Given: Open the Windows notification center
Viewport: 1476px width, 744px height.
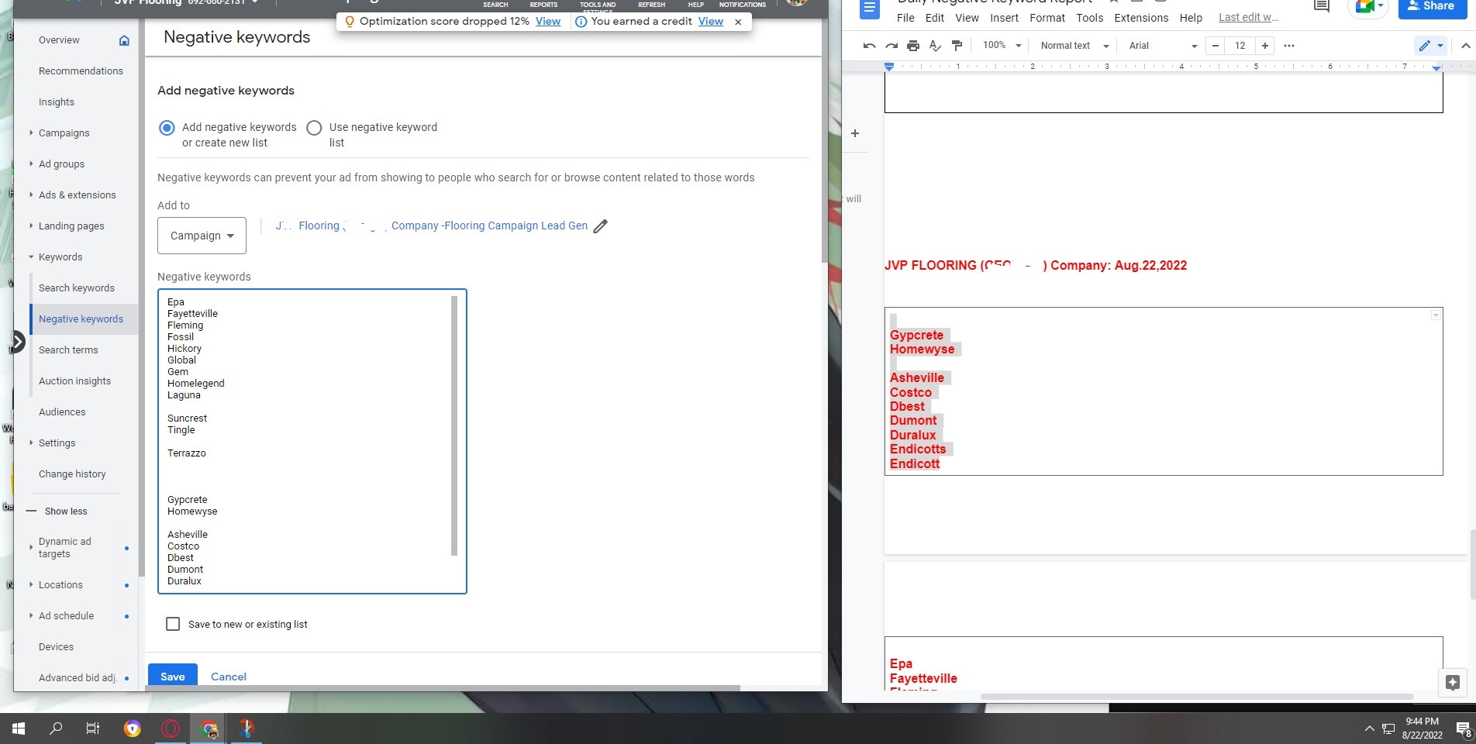Looking at the screenshot, I should 1464,729.
